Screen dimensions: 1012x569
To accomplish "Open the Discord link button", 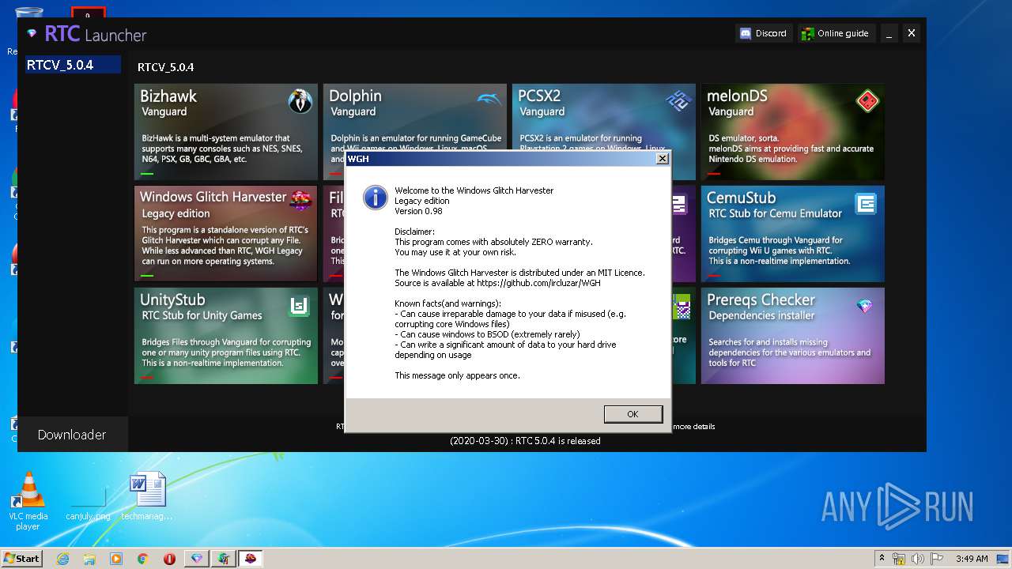I will point(763,33).
